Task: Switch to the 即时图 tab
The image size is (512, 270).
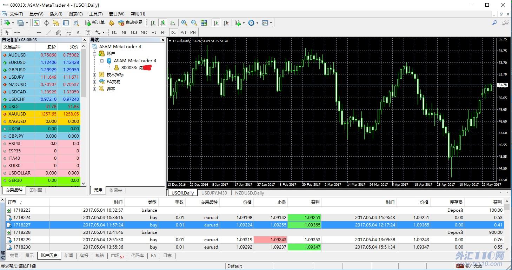Action: 35,190
